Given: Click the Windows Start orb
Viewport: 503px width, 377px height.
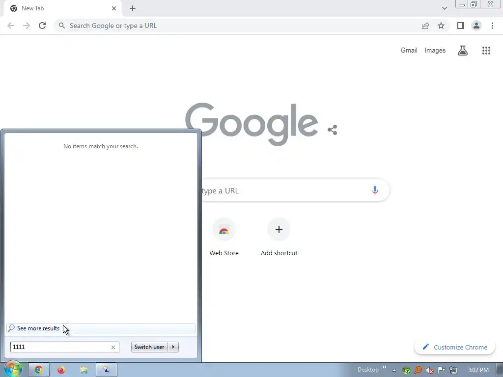Looking at the screenshot, I should 13,369.
